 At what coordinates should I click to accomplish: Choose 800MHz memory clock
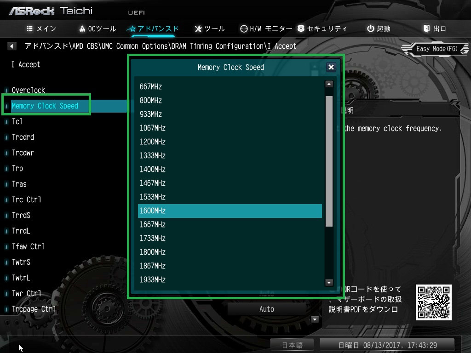coord(230,101)
